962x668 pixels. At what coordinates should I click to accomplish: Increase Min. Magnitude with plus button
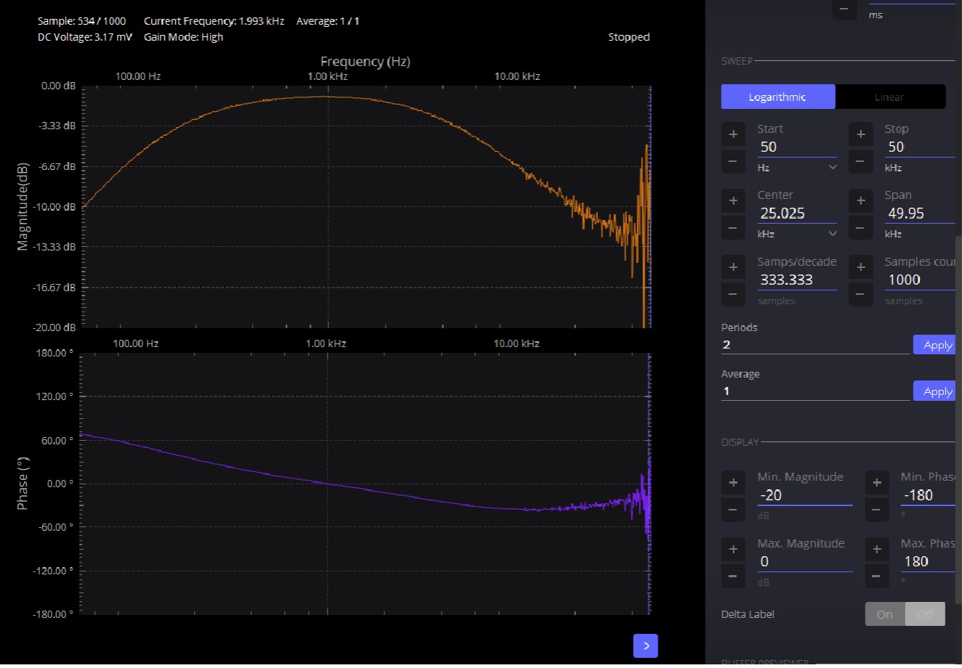point(733,482)
